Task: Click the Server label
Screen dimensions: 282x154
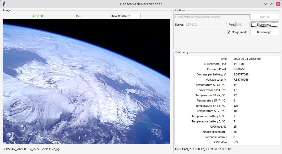Action: pos(180,25)
